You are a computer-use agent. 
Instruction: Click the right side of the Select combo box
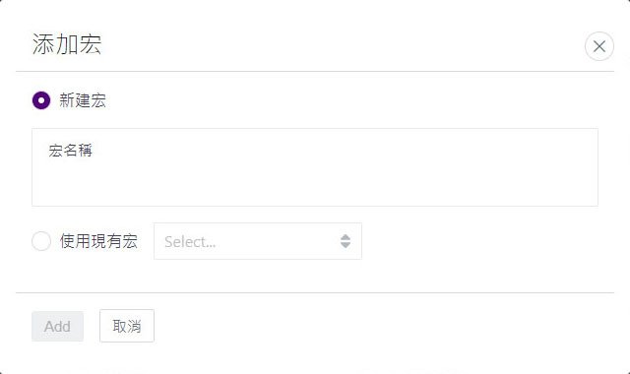point(338,241)
